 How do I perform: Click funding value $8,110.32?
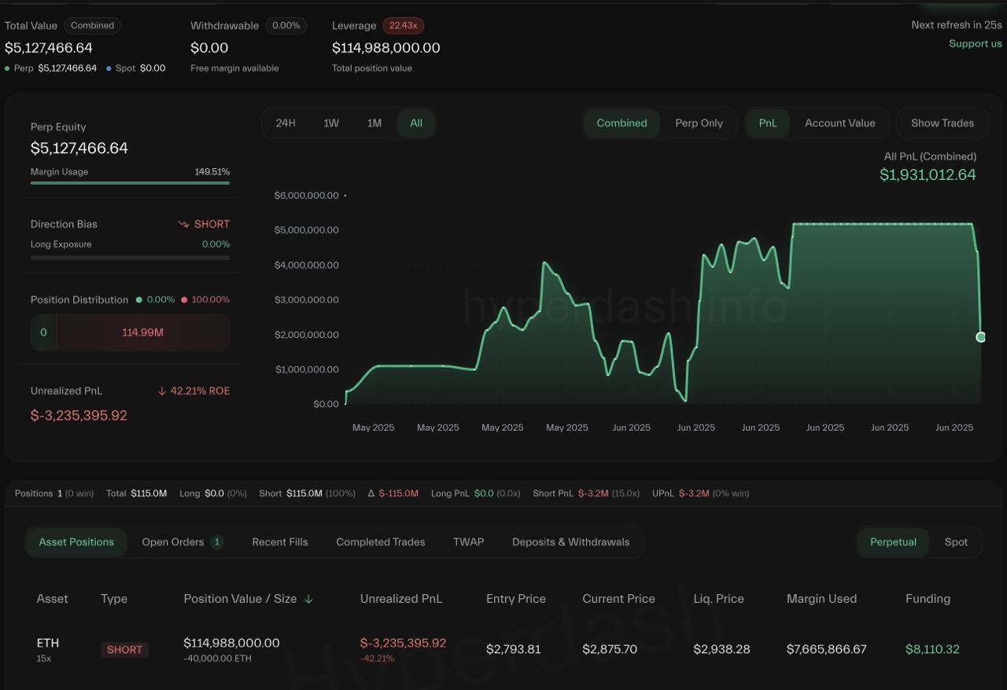click(932, 649)
